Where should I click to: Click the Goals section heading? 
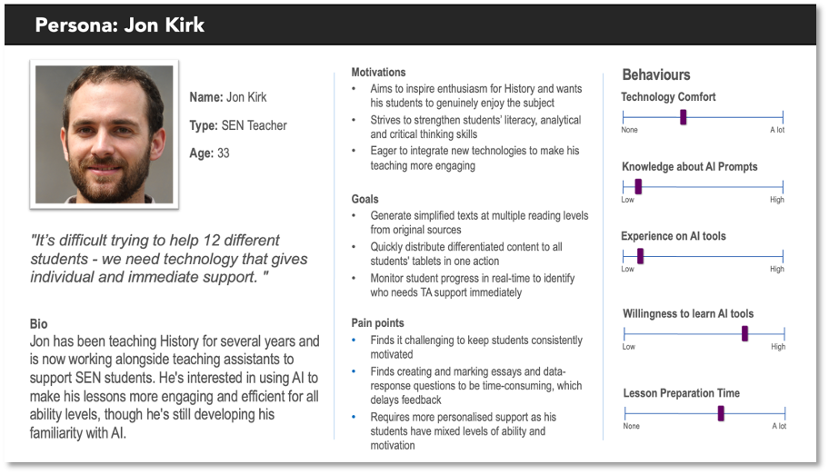(x=365, y=199)
